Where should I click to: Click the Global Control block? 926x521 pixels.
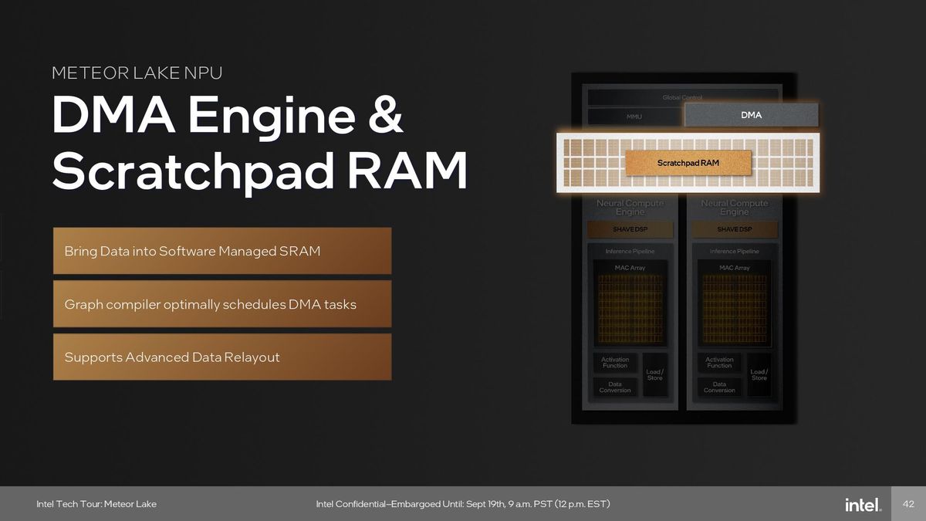[682, 97]
